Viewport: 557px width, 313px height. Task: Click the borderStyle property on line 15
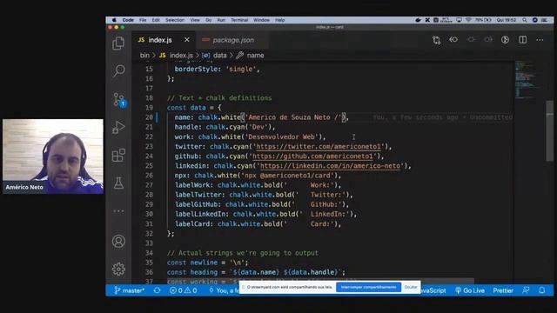(196, 70)
